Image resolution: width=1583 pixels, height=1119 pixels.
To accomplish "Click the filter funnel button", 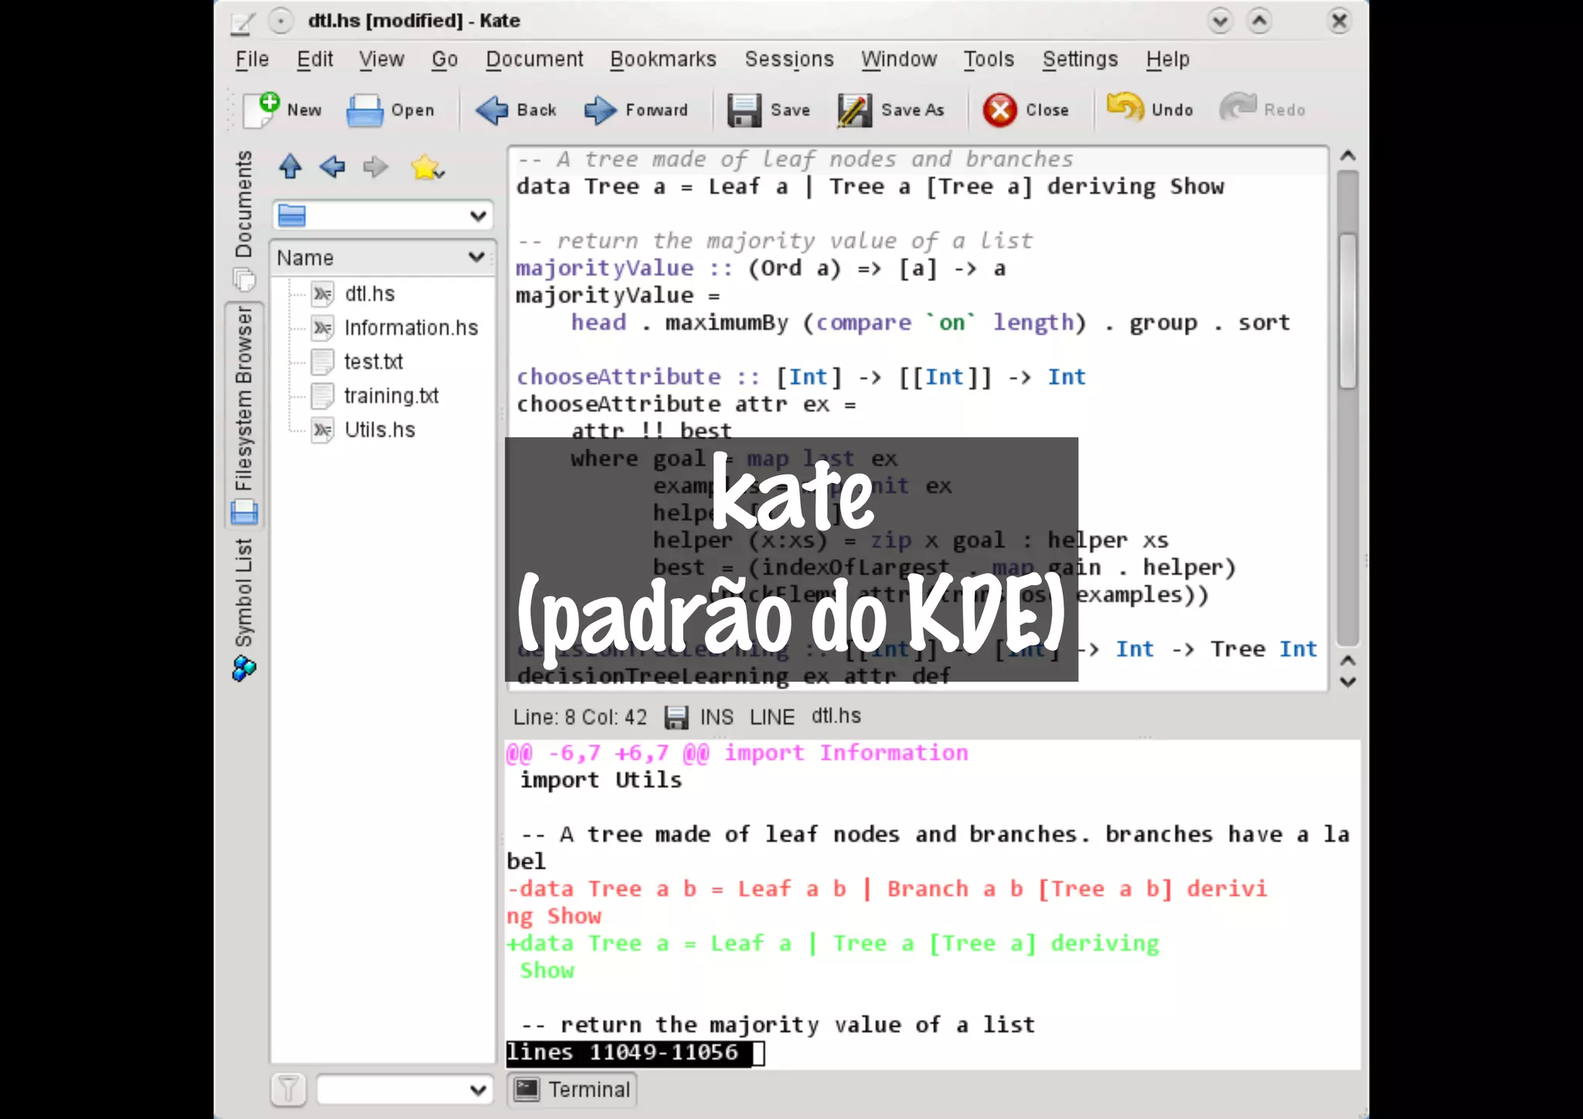I will (x=289, y=1090).
